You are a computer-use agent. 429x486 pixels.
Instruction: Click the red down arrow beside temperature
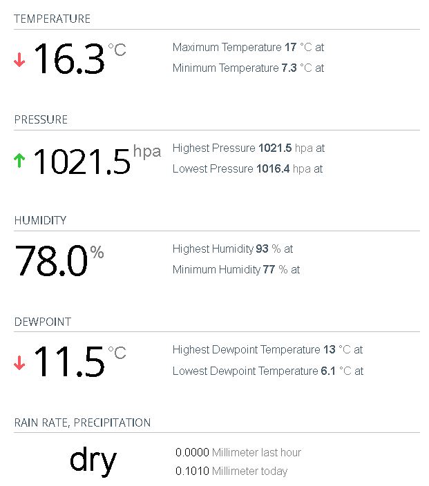pos(19,60)
